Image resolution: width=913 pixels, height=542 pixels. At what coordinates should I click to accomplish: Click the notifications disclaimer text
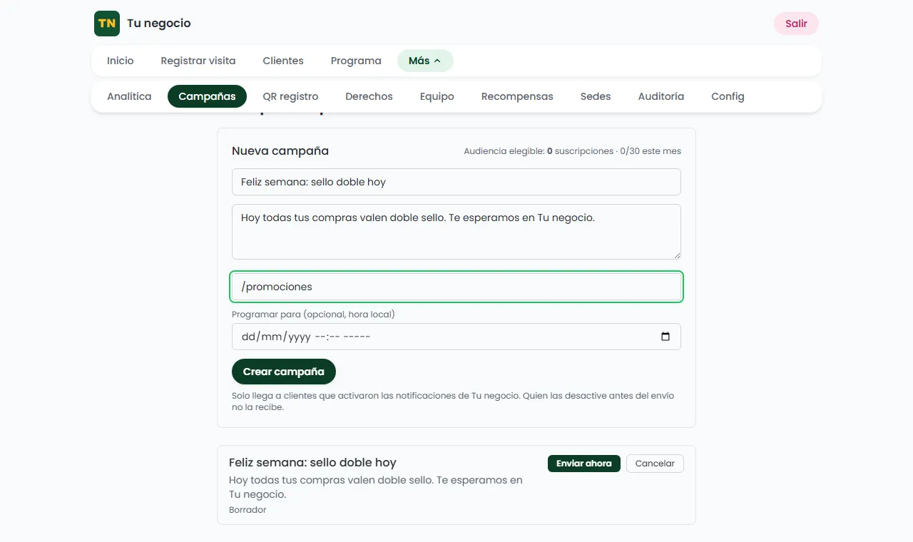453,402
